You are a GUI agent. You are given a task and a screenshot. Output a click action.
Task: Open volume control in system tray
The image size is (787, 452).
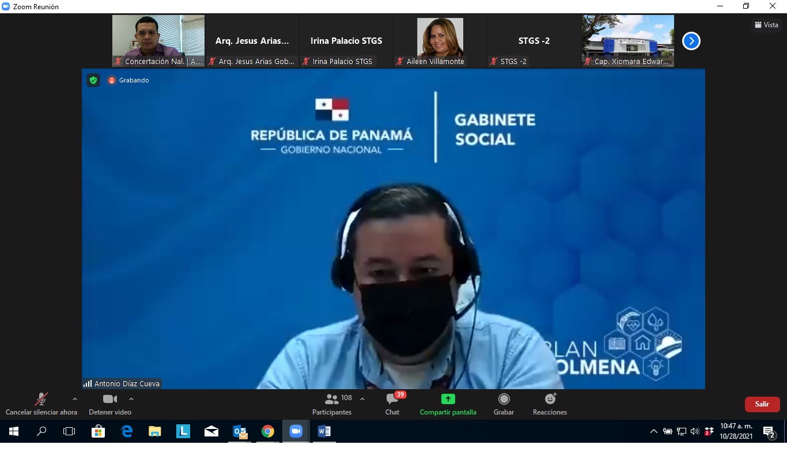695,431
